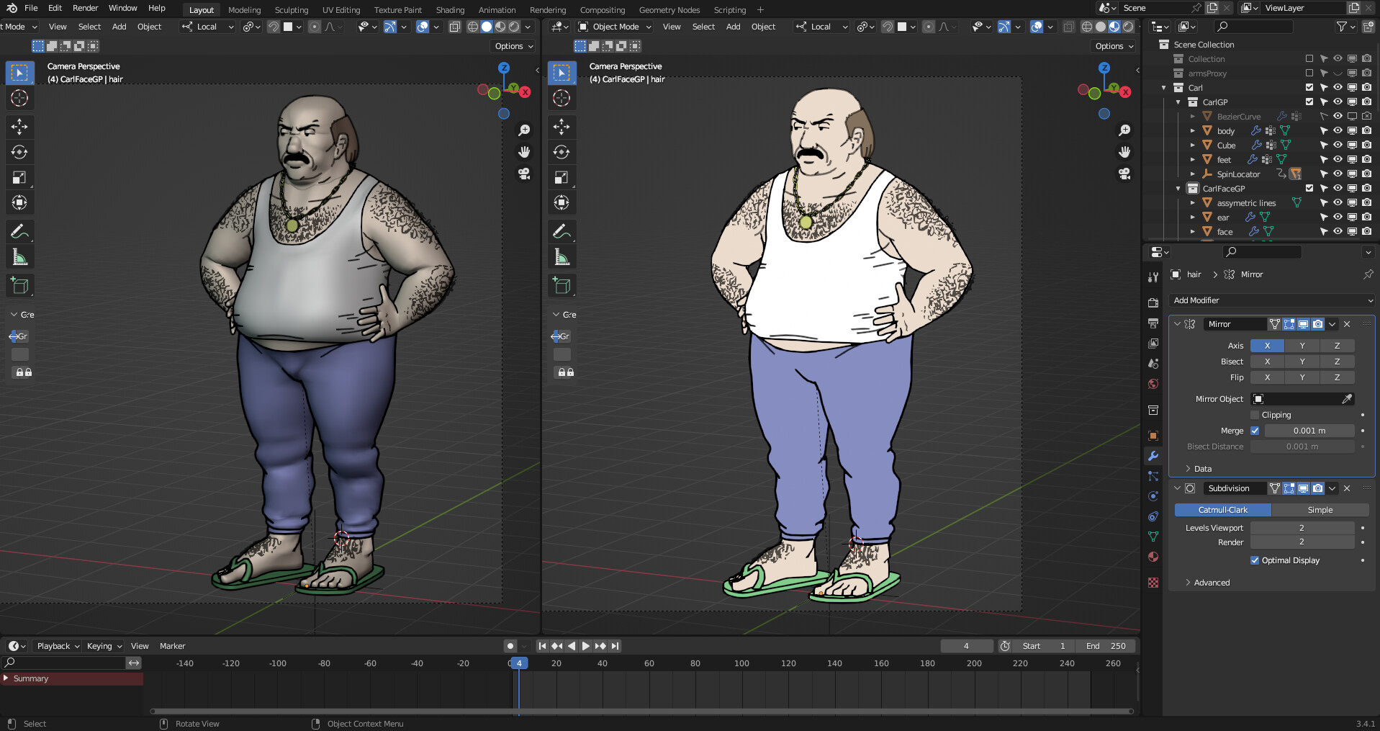1380x731 pixels.
Task: Click the Add Cube tool in left viewport
Action: point(19,285)
